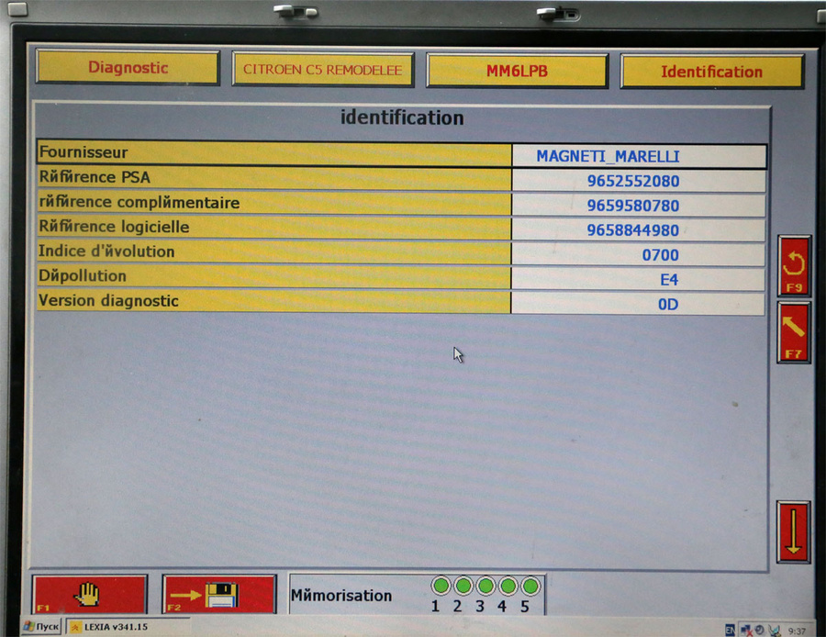
Task: Open the Windows Пуск start button
Action: click(x=41, y=627)
